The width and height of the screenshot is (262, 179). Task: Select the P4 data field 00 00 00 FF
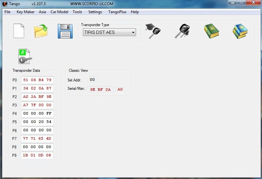tap(37, 113)
